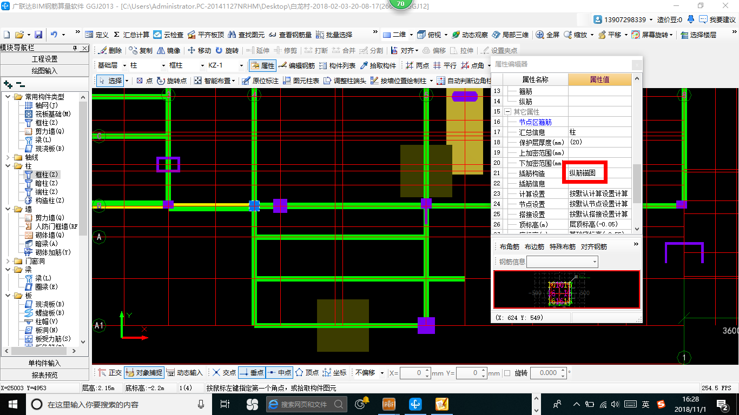Open the 单构件输入 section
Screen dimensions: 739x415
(x=45, y=363)
